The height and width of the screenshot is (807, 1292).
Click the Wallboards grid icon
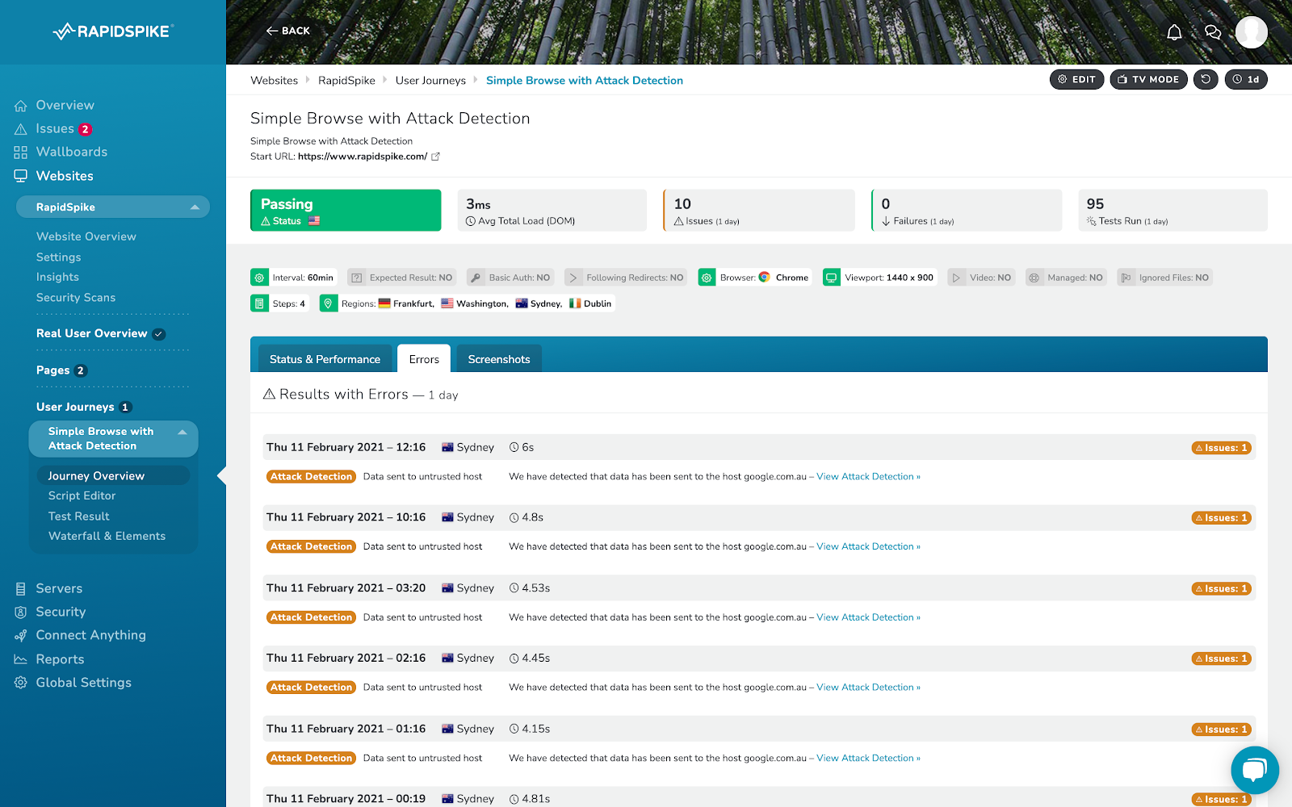click(x=21, y=153)
